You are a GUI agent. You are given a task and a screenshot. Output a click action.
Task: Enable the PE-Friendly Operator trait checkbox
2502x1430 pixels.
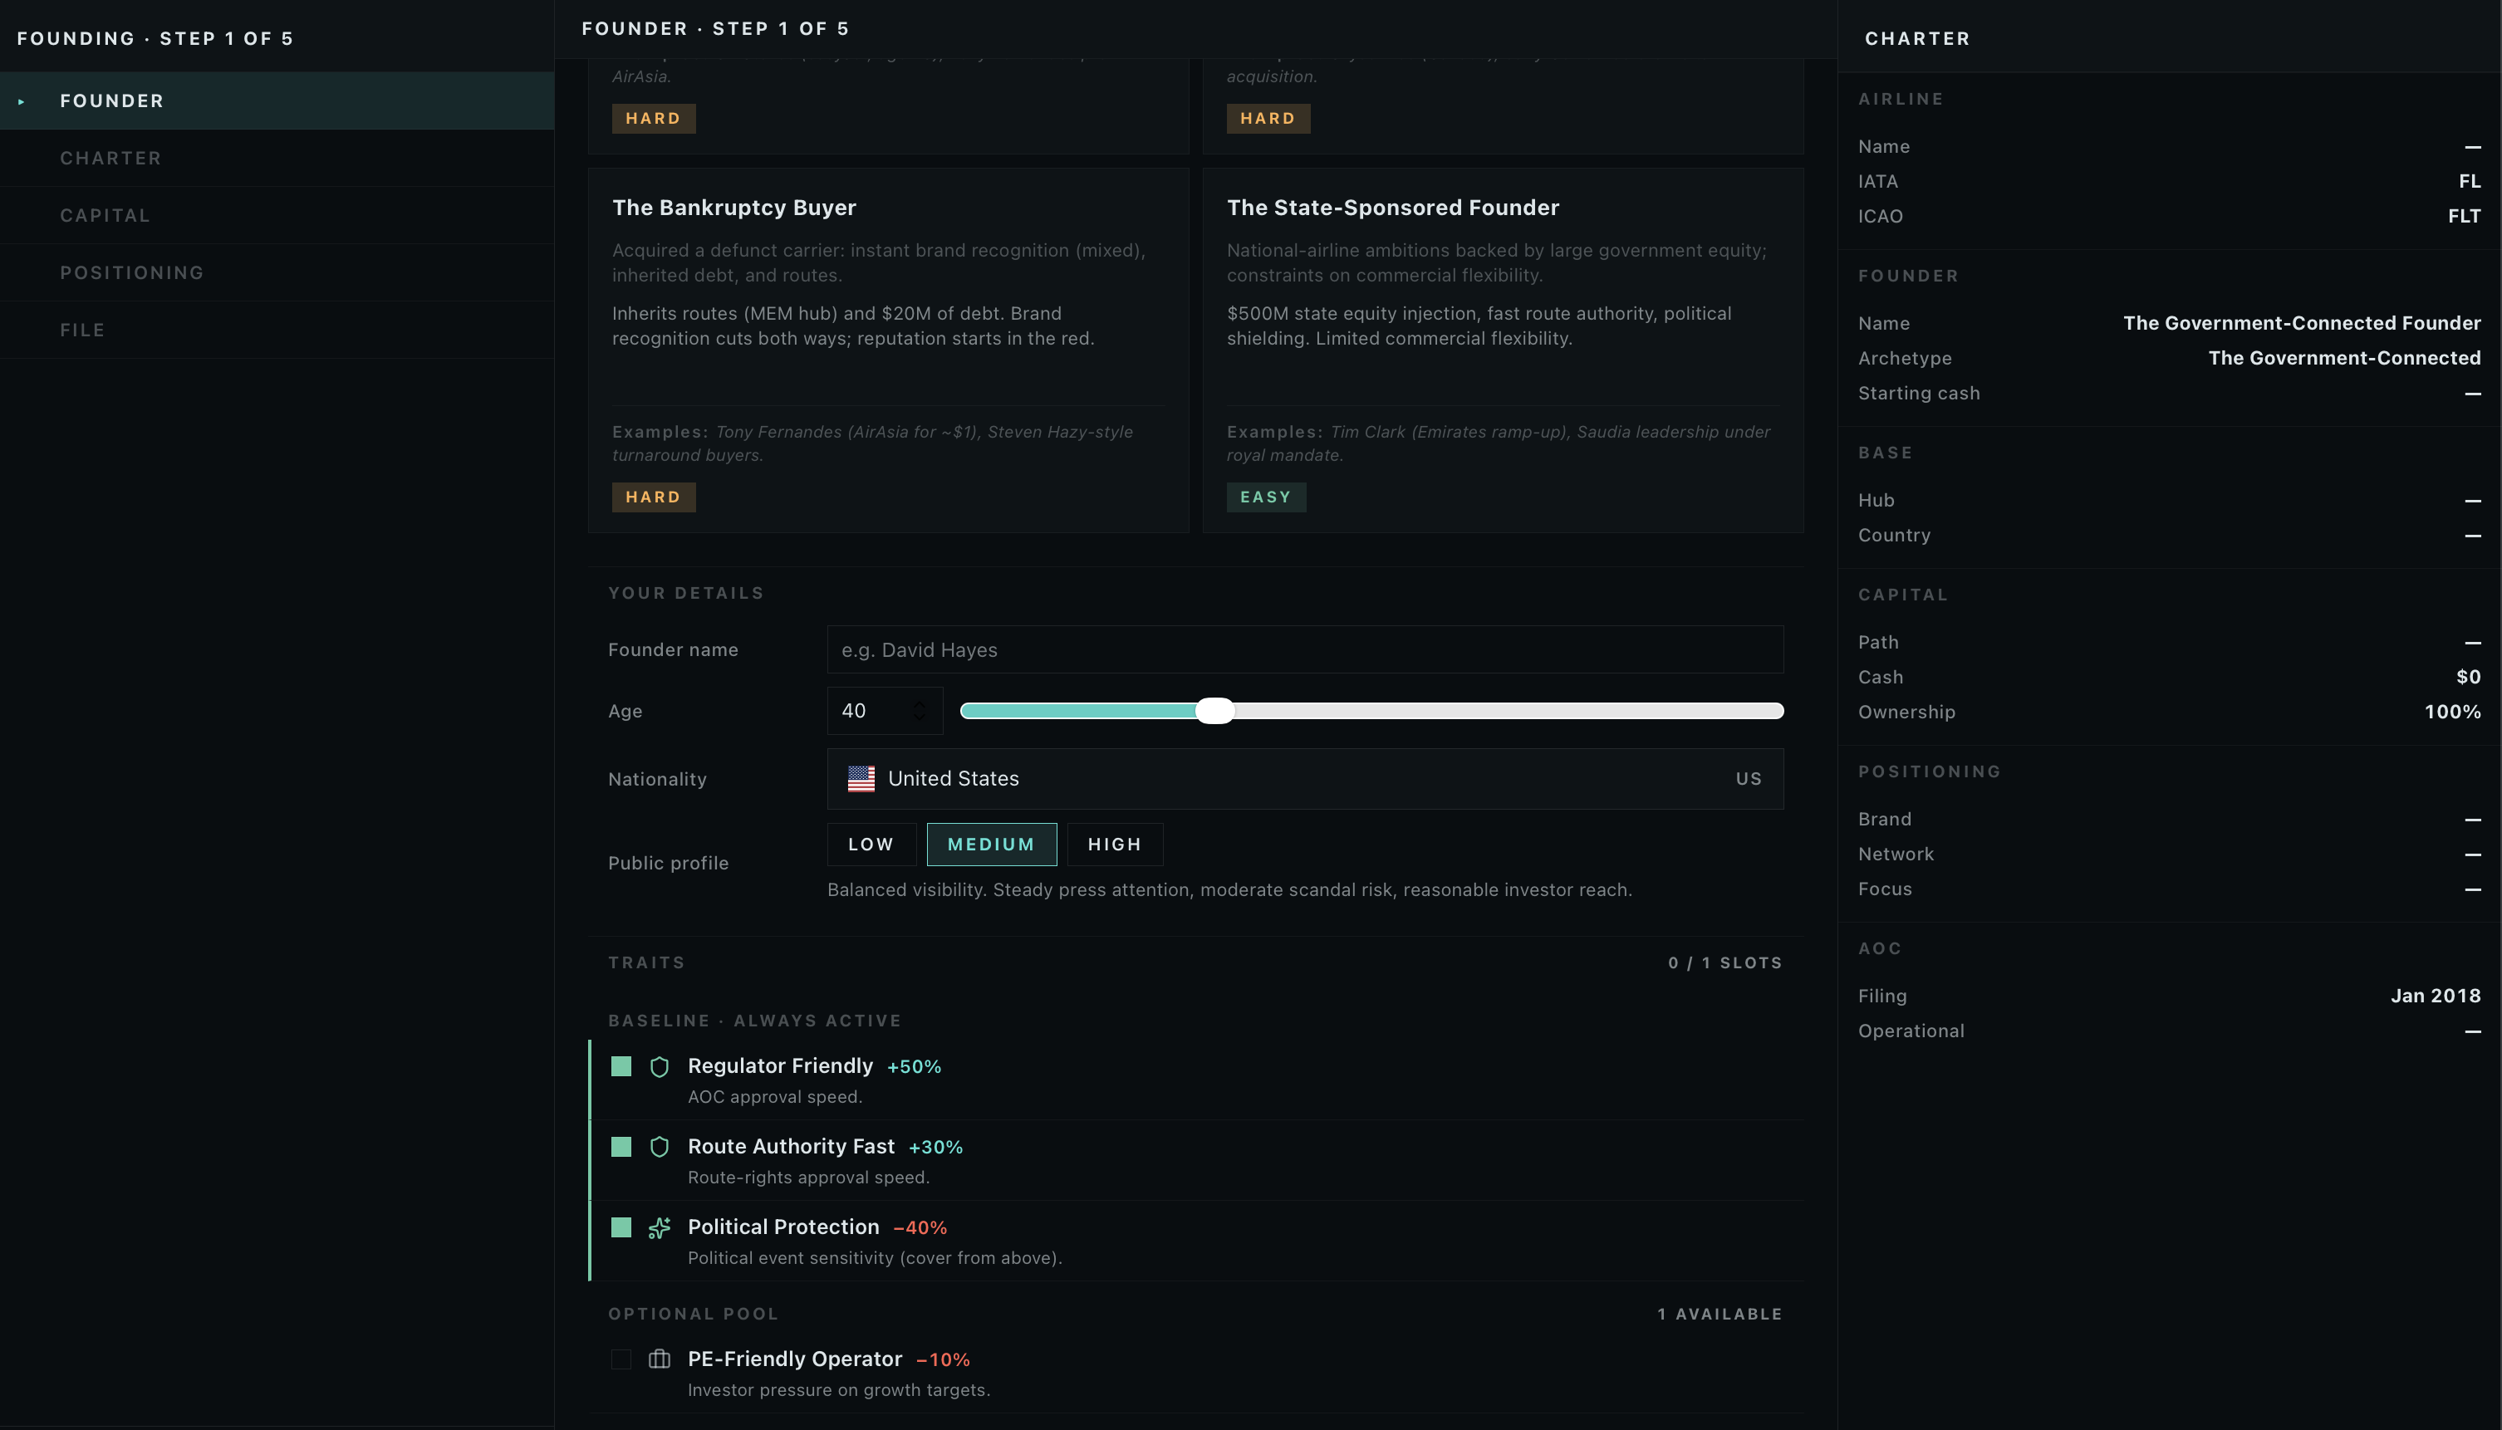[x=621, y=1359]
